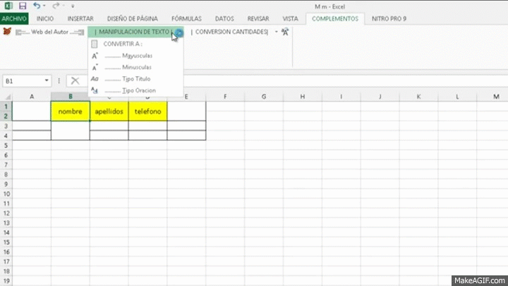Viewport: 508px width, 286px height.
Task: Open the CONVERSION CANTIDADES menu
Action: 231,32
